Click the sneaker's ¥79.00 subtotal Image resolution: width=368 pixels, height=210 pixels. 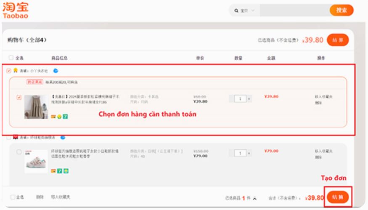click(271, 151)
